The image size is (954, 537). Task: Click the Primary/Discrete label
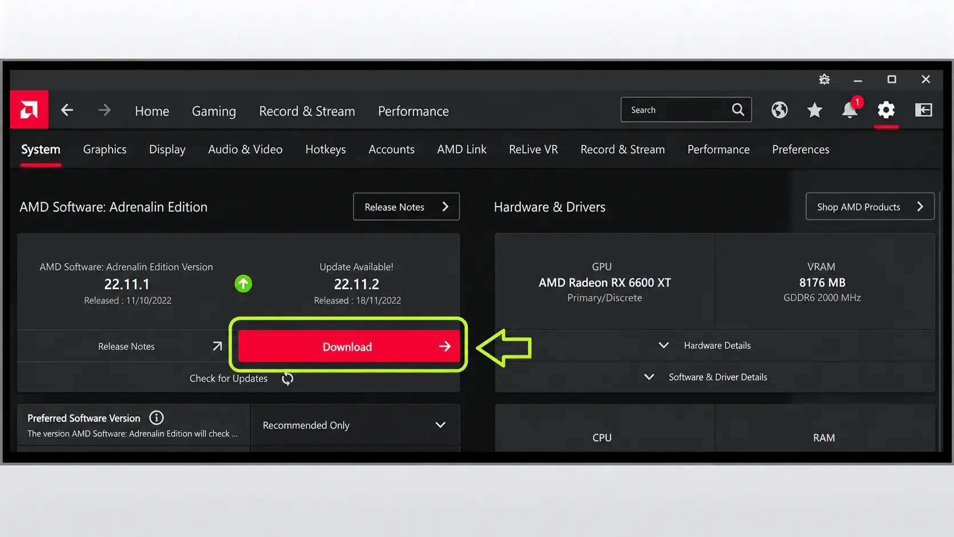coord(605,298)
